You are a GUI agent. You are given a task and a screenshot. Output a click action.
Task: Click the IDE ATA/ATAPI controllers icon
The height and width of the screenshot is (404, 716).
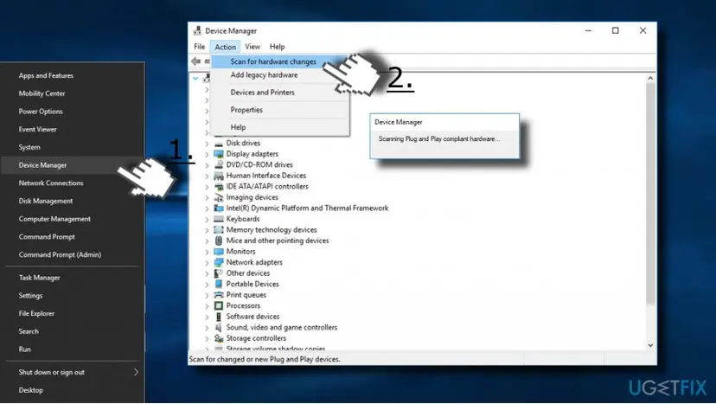click(219, 187)
